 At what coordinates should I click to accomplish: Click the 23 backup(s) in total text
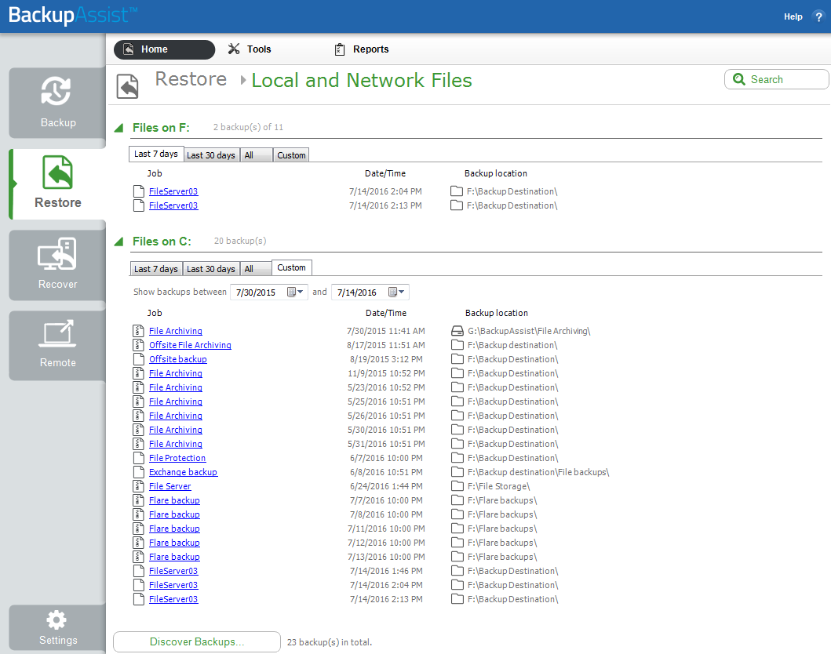(x=330, y=641)
